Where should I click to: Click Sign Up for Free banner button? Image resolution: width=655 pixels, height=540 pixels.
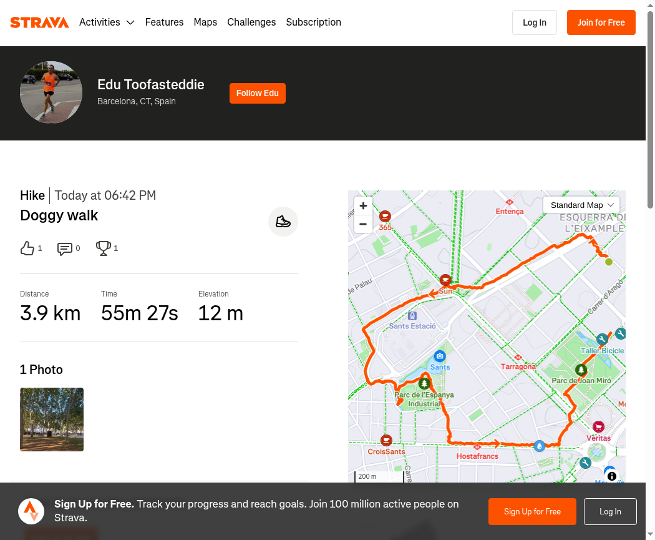pyautogui.click(x=532, y=511)
